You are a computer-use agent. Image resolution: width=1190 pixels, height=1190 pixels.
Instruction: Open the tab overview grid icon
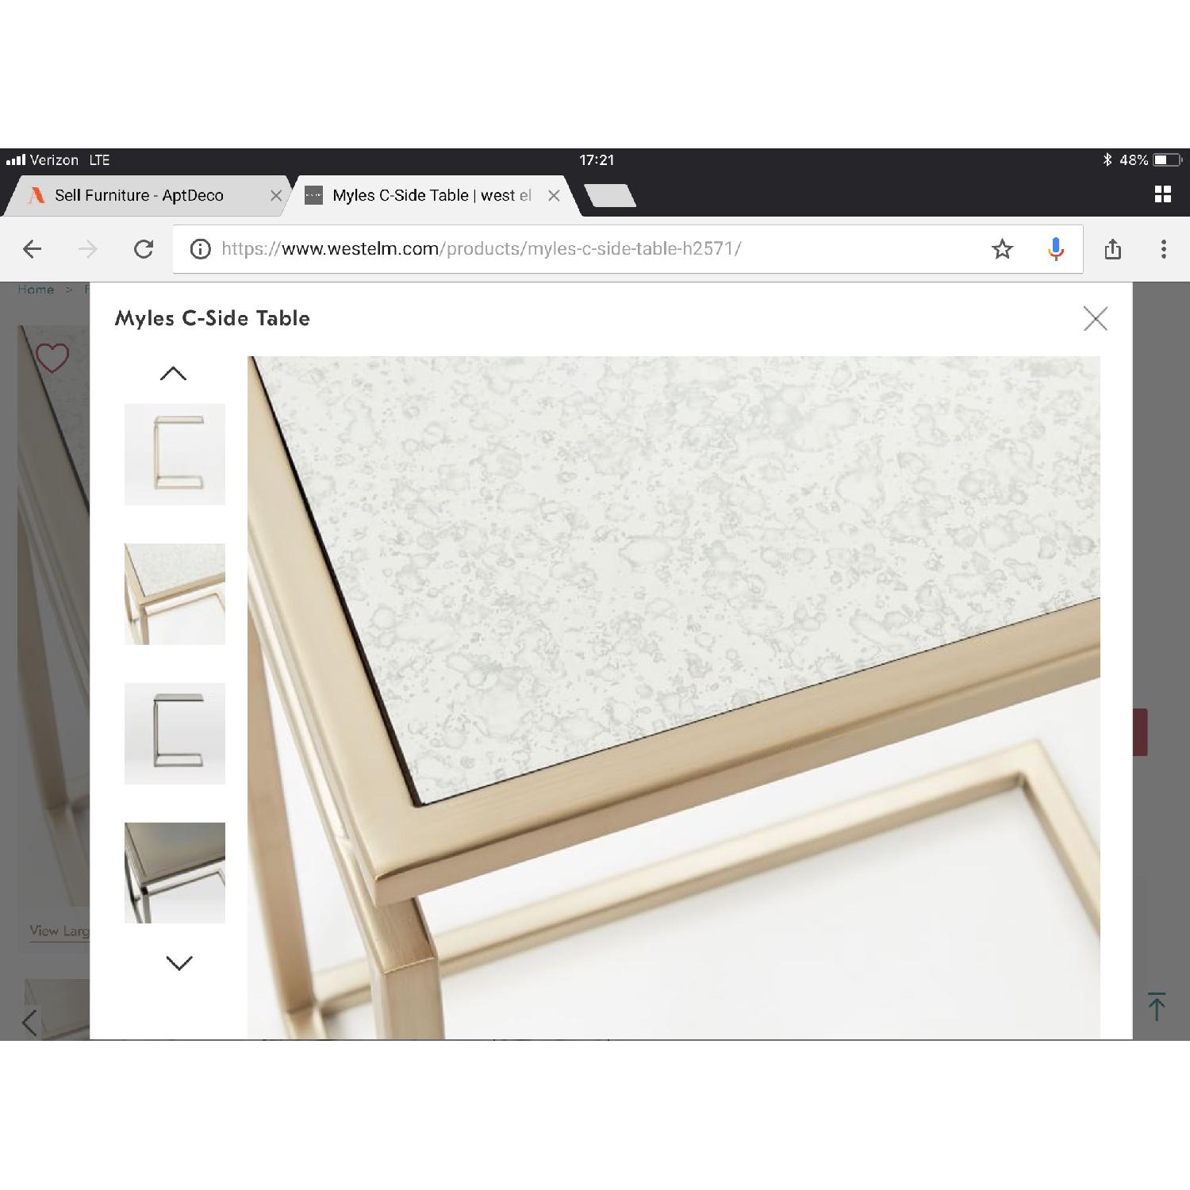[x=1162, y=193]
